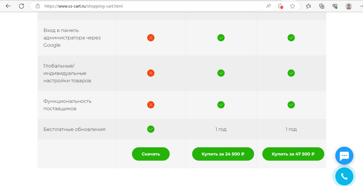Click the floating phone call button

[x=344, y=176]
